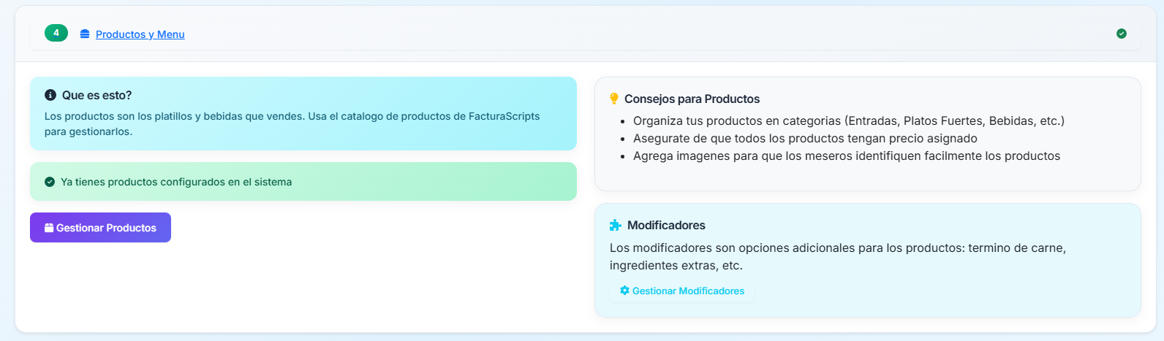Image resolution: width=1164 pixels, height=341 pixels.
Task: Click the tip about adding imagenes for meseros
Action: 846,156
